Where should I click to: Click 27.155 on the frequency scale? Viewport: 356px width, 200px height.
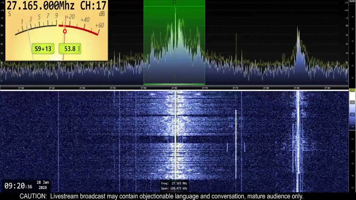pyautogui.click(x=113, y=88)
